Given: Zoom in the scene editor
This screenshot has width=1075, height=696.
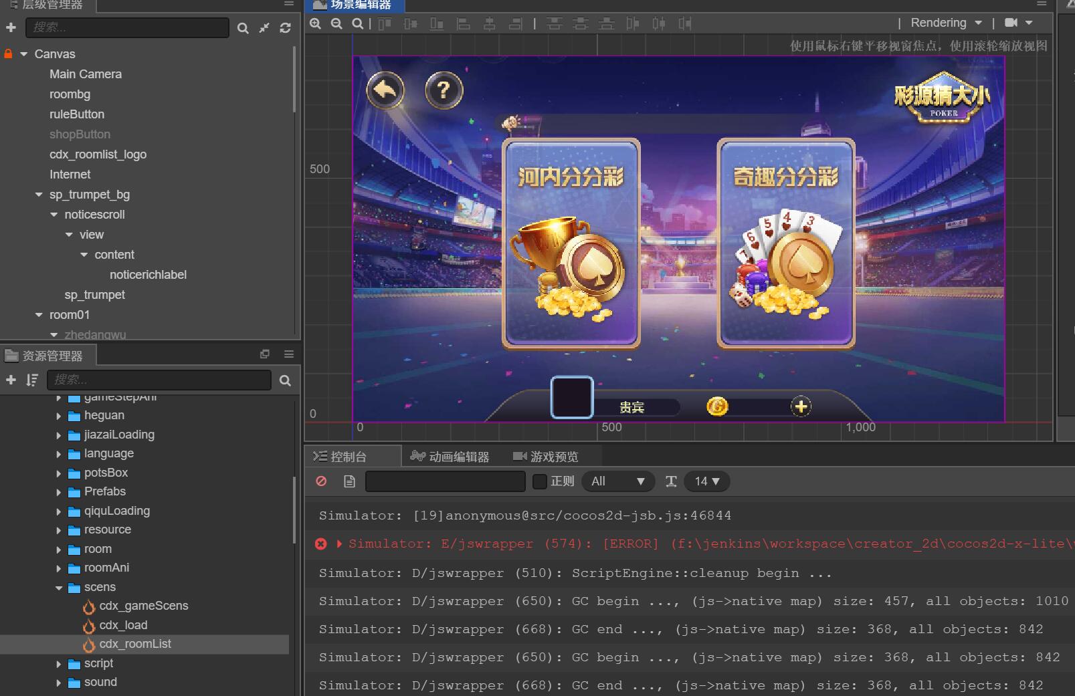Looking at the screenshot, I should [316, 23].
